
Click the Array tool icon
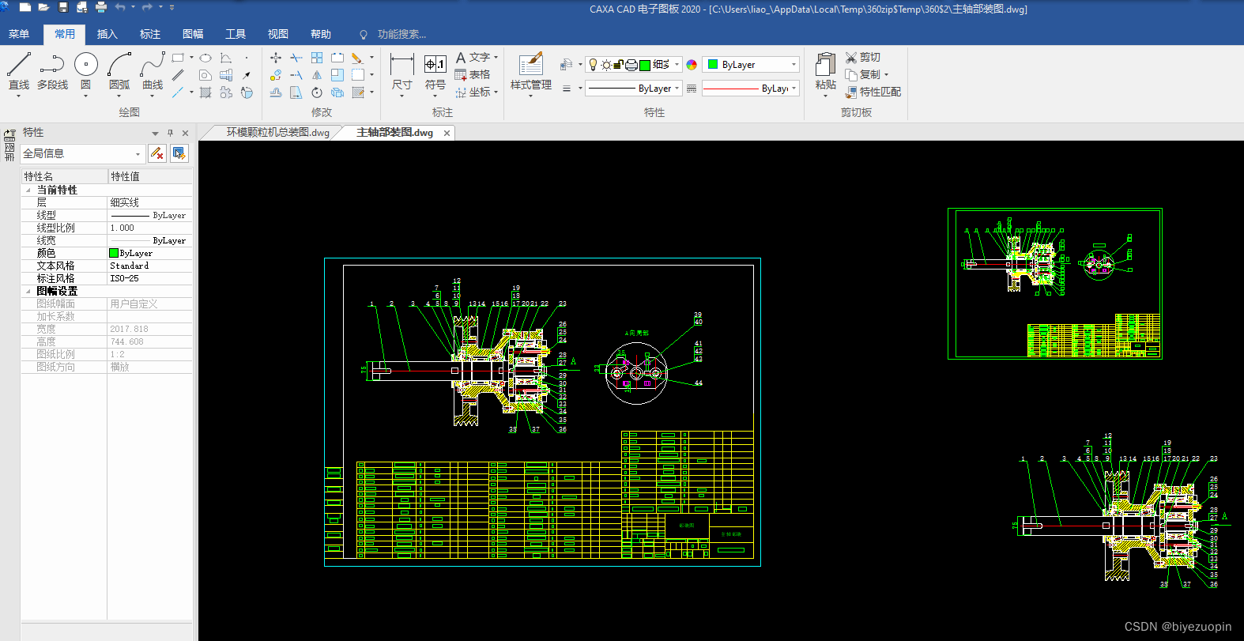pos(317,58)
